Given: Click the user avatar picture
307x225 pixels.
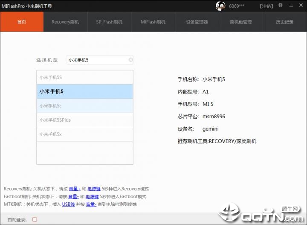Looking at the screenshot, I should pyautogui.click(x=220, y=6).
